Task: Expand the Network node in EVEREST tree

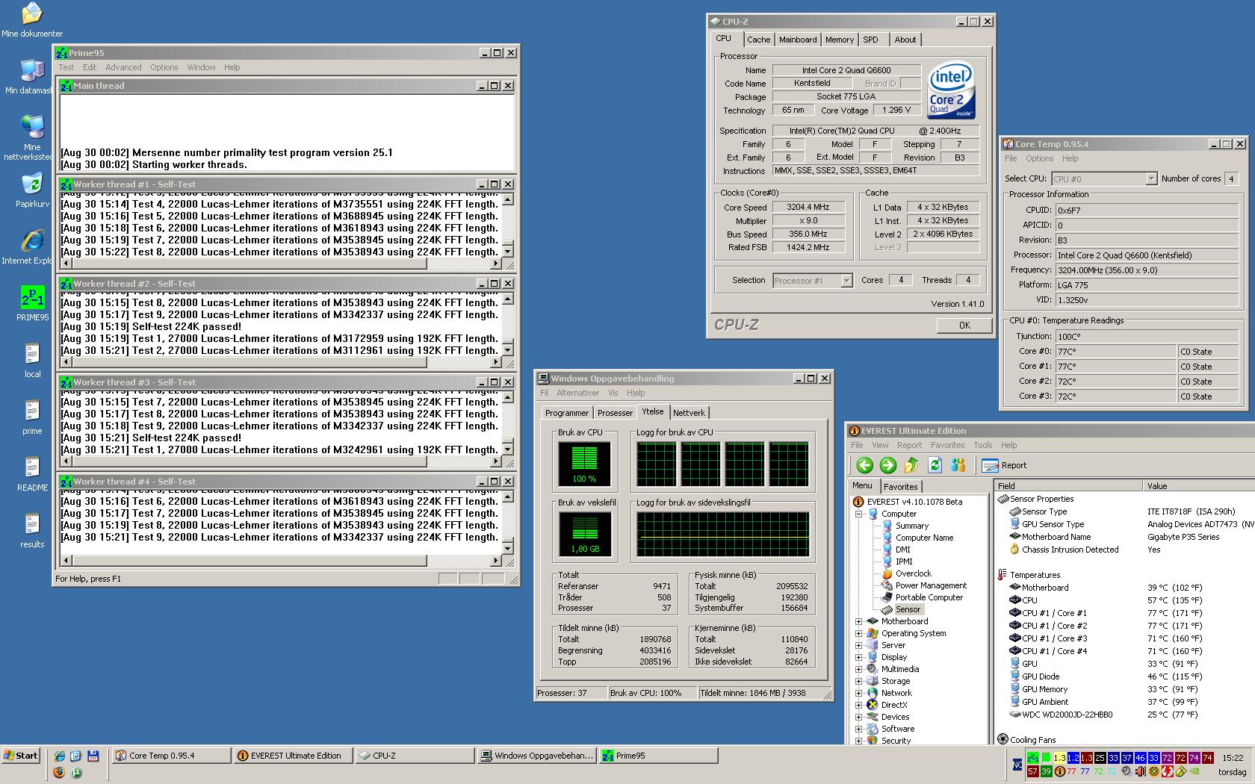Action: pos(859,693)
